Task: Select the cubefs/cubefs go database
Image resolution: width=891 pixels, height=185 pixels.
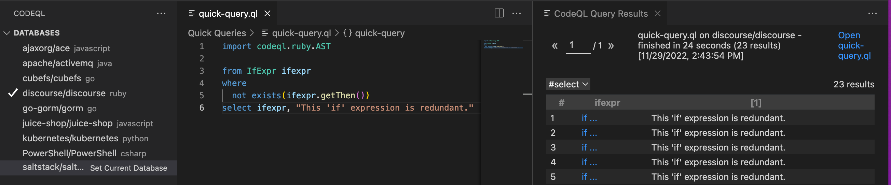Action: [58, 78]
